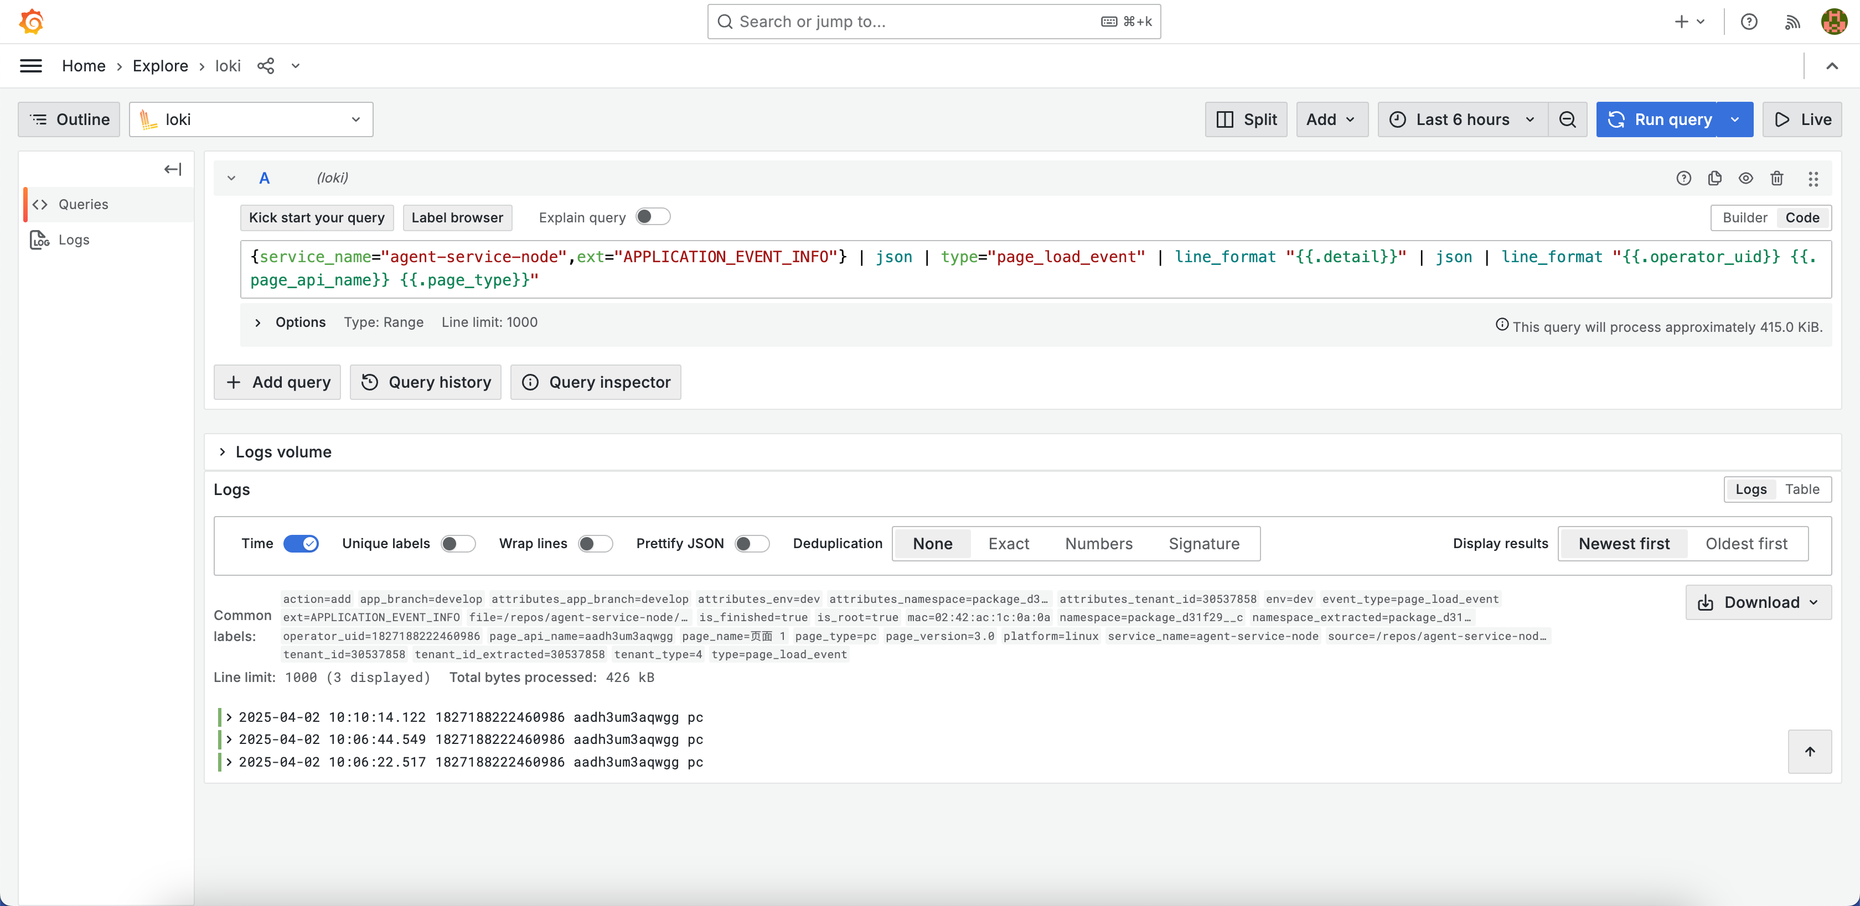The image size is (1860, 906).
Task: Click the share query icon
Action: click(266, 66)
